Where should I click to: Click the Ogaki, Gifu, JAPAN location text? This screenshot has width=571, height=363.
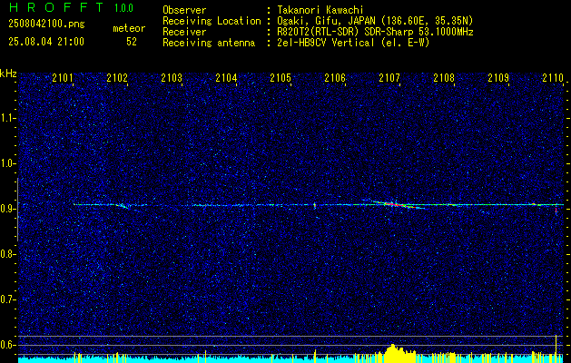coord(375,21)
